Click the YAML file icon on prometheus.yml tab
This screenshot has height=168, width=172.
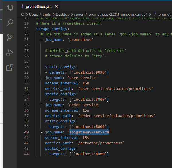22,6
